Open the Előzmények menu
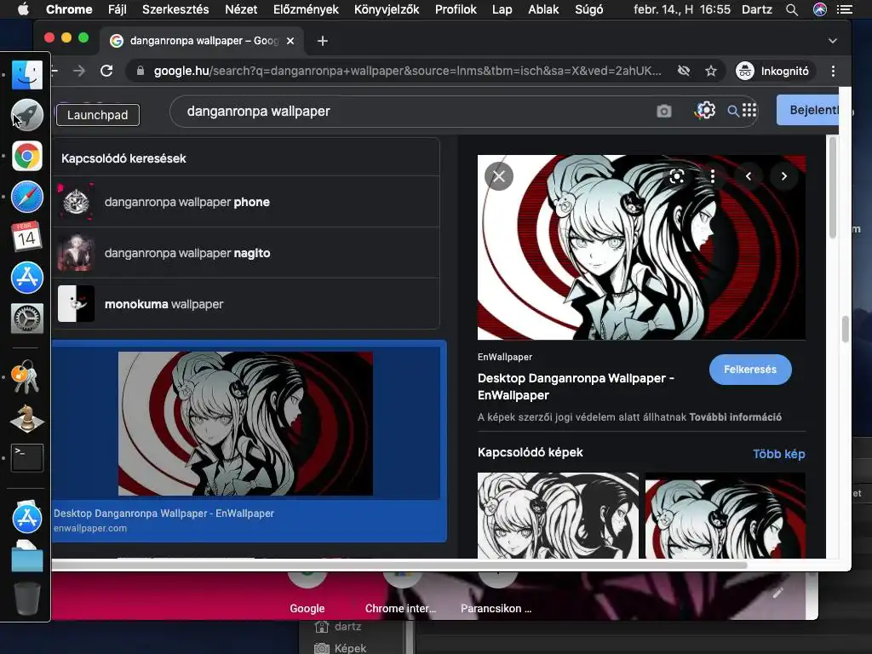 [306, 9]
